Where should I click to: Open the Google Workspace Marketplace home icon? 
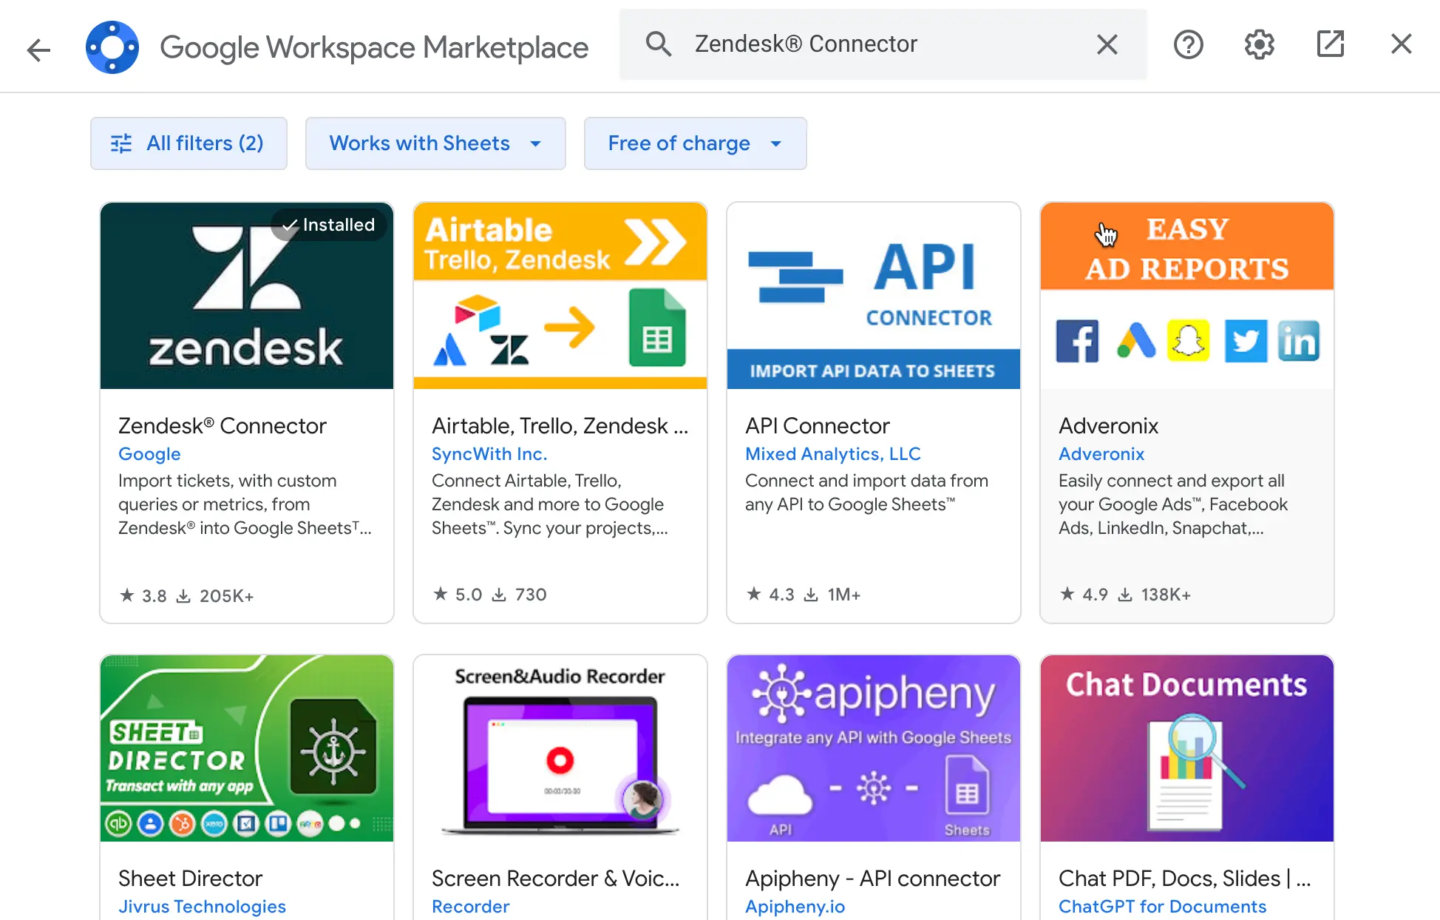click(112, 47)
